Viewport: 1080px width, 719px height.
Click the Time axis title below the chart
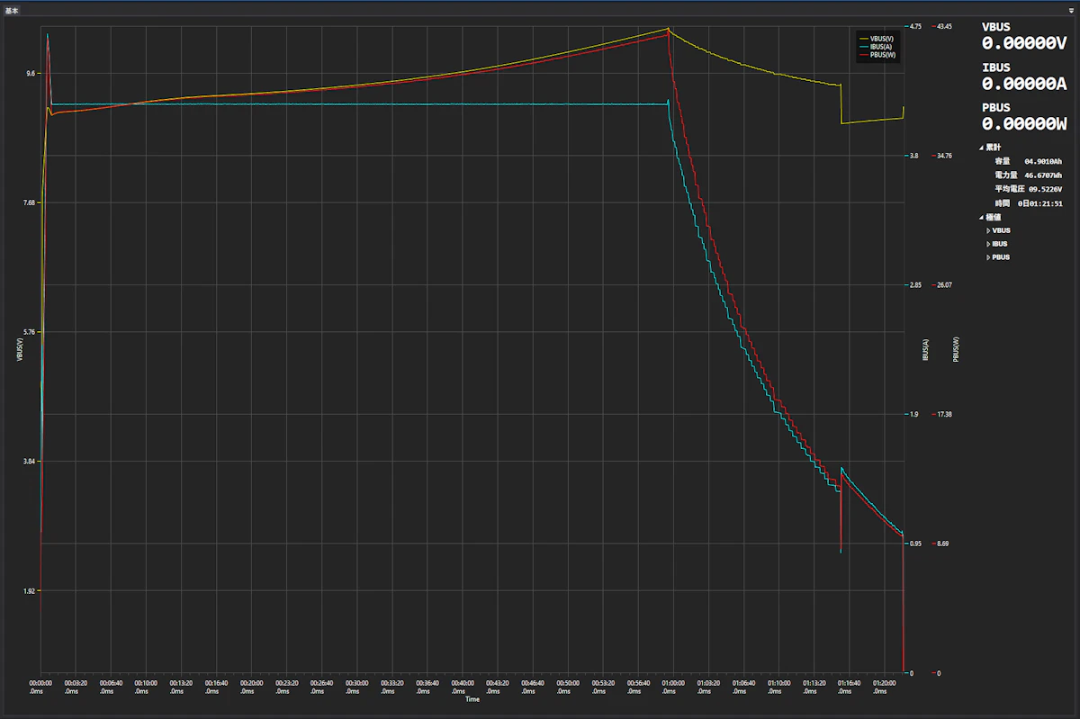click(x=472, y=699)
